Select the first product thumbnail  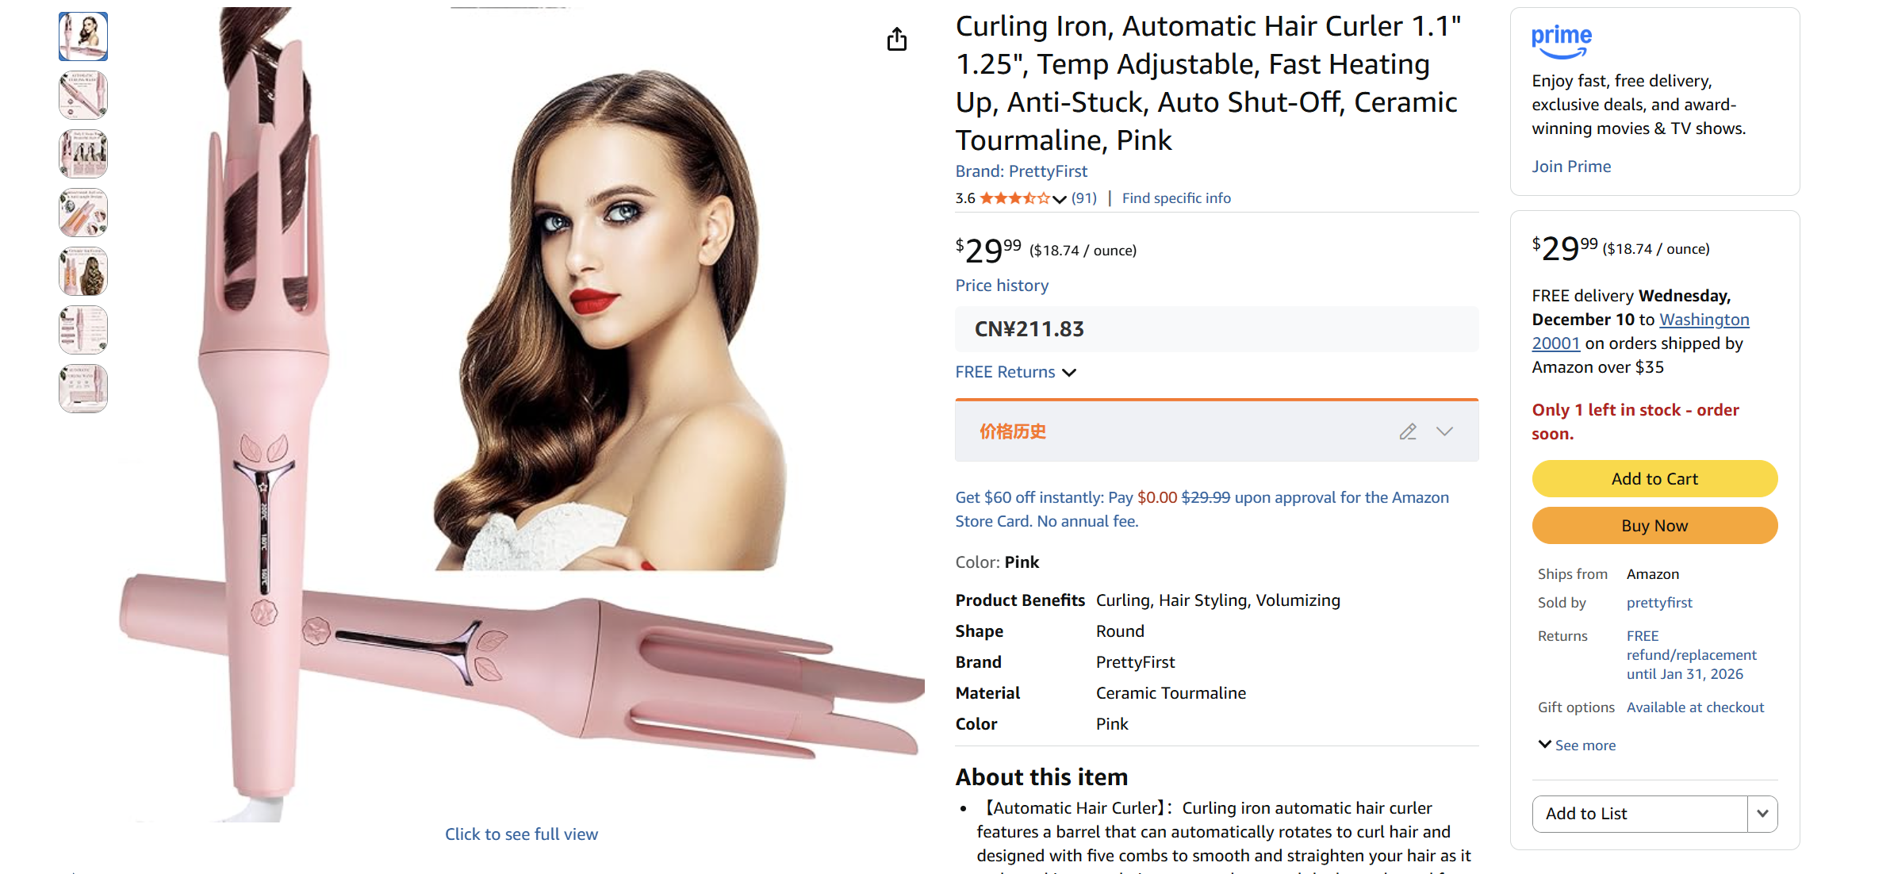point(82,36)
